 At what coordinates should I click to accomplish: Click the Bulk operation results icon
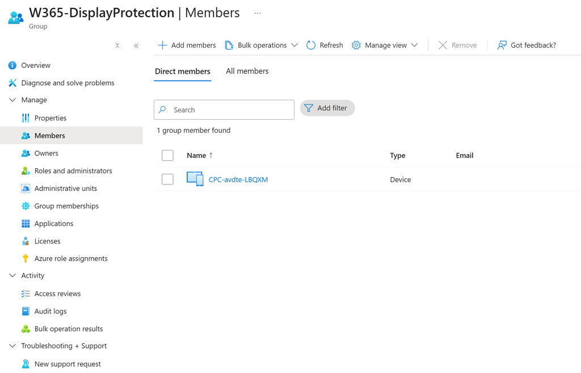point(26,329)
